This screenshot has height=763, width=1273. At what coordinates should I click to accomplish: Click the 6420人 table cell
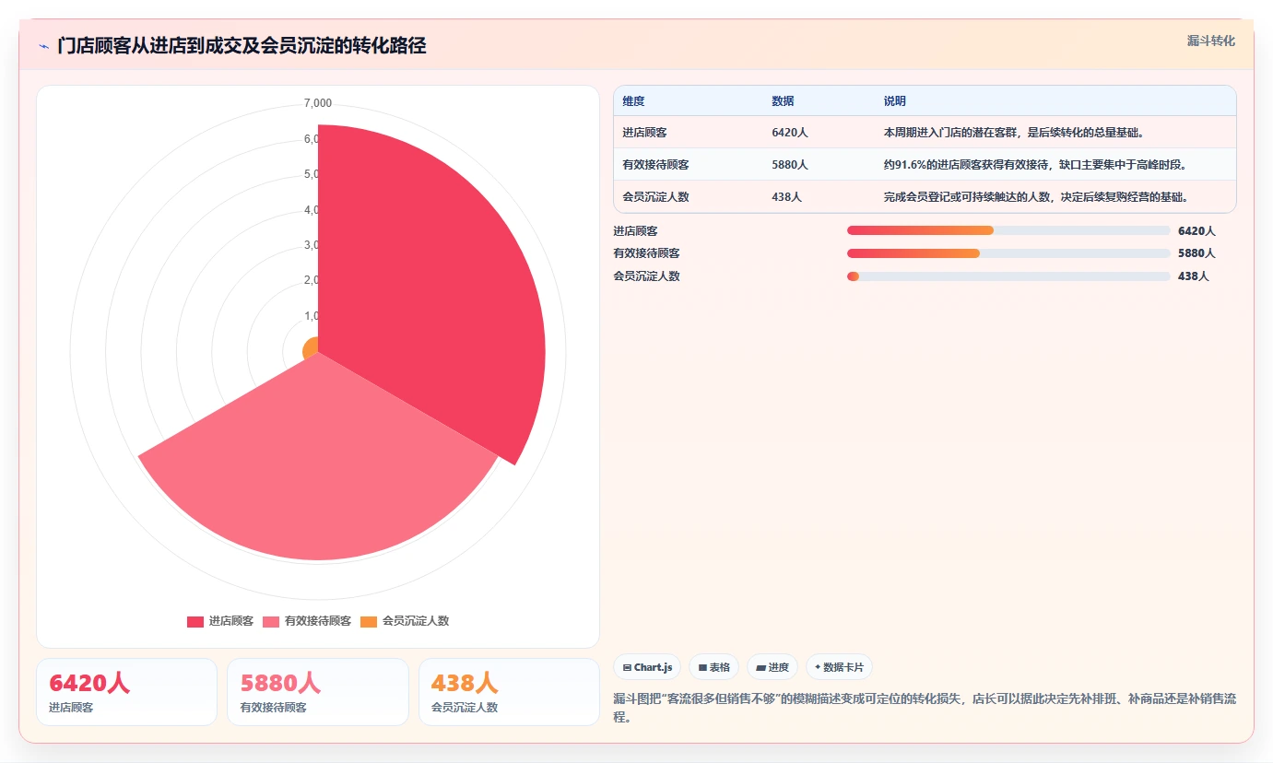pyautogui.click(x=790, y=133)
